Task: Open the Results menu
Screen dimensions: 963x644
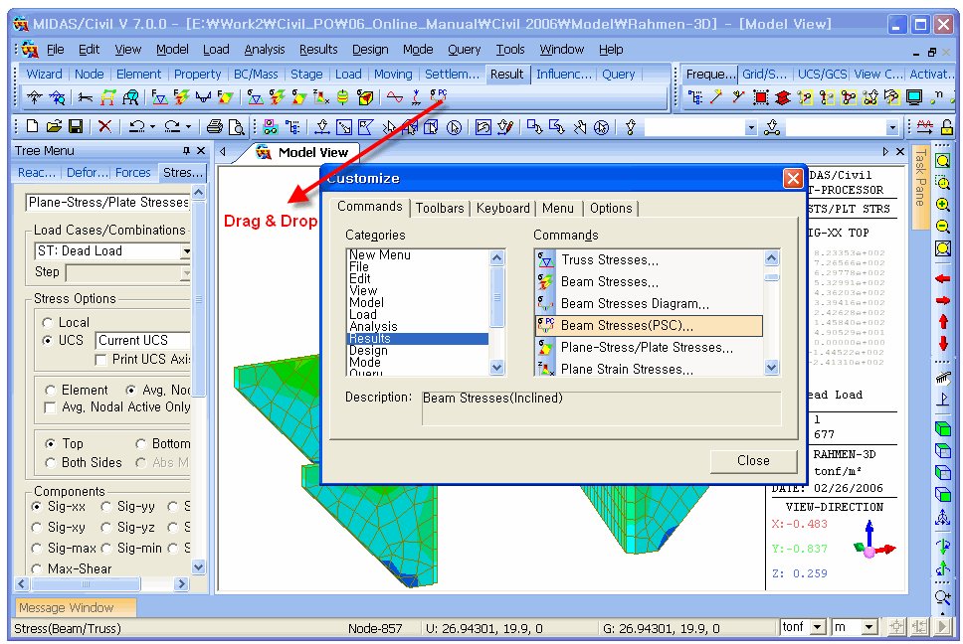Action: tap(318, 49)
